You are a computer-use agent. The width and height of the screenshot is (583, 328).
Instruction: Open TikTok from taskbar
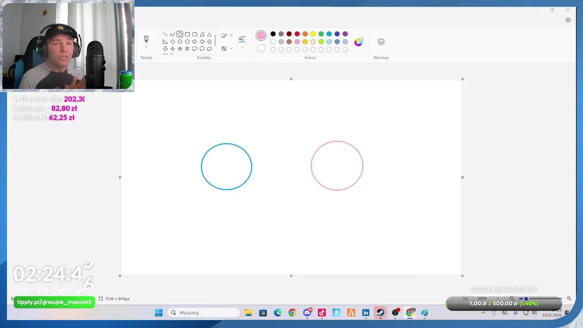322,313
